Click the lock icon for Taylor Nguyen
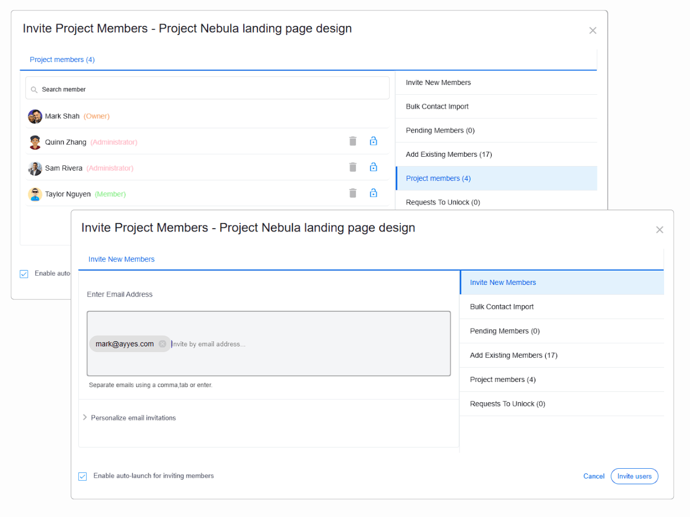The width and height of the screenshot is (690, 517). (x=373, y=193)
